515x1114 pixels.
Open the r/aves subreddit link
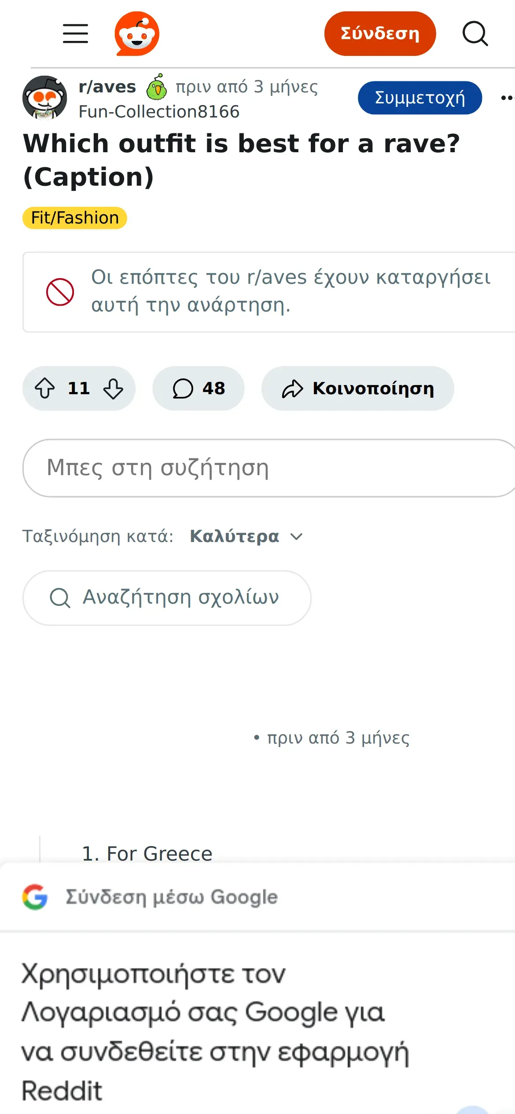click(107, 87)
